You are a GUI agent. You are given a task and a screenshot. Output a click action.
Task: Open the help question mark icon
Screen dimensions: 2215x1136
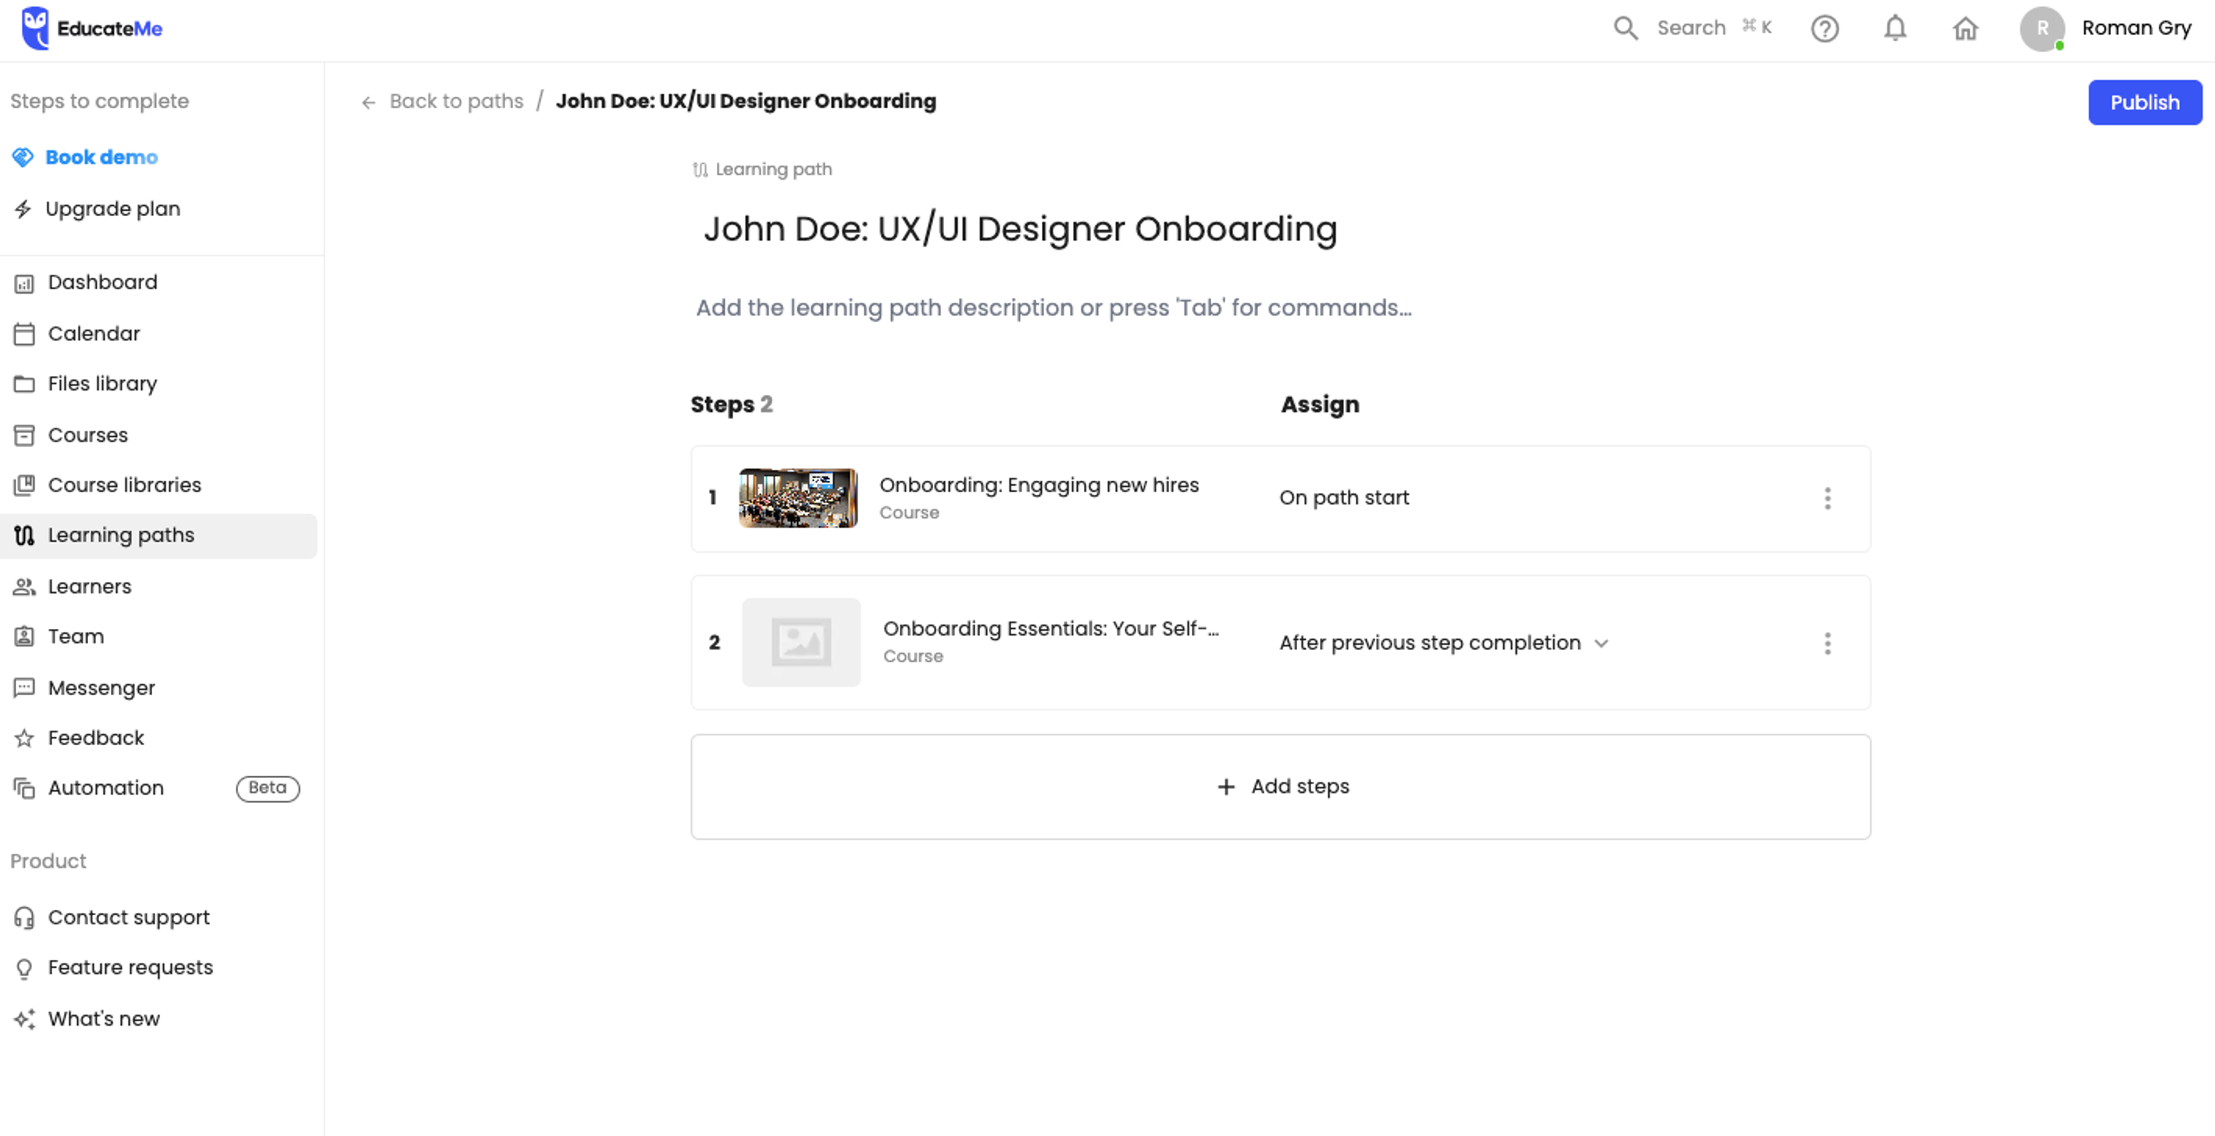(x=1824, y=28)
